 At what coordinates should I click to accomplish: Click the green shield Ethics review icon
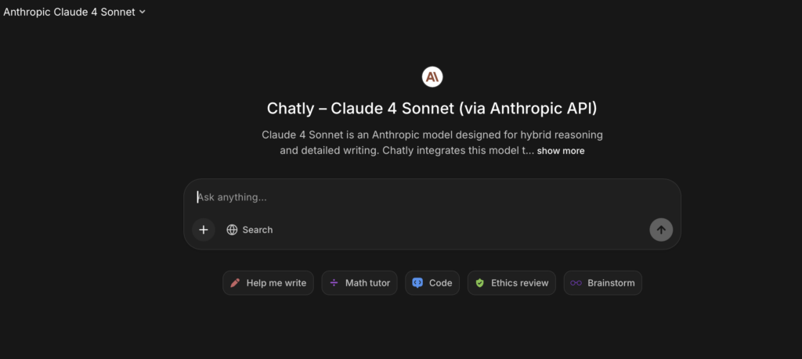click(x=480, y=283)
